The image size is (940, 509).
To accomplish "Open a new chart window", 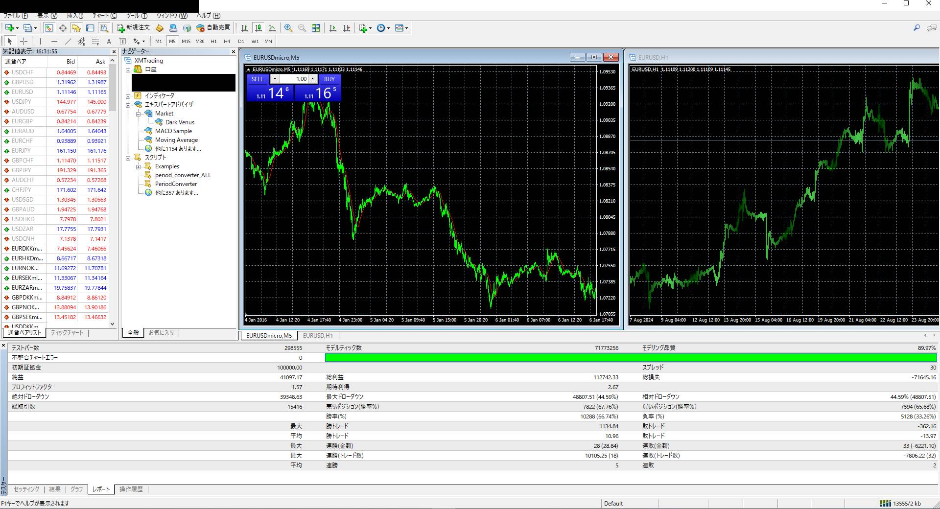I will pyautogui.click(x=9, y=28).
